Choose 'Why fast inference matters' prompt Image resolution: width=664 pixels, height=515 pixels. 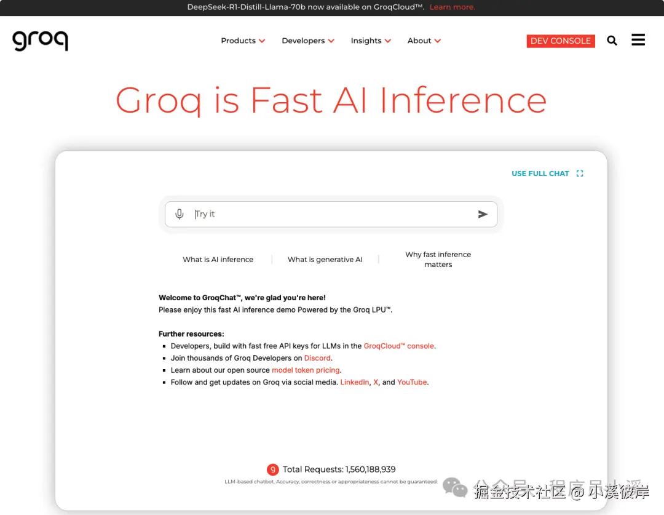pyautogui.click(x=438, y=260)
